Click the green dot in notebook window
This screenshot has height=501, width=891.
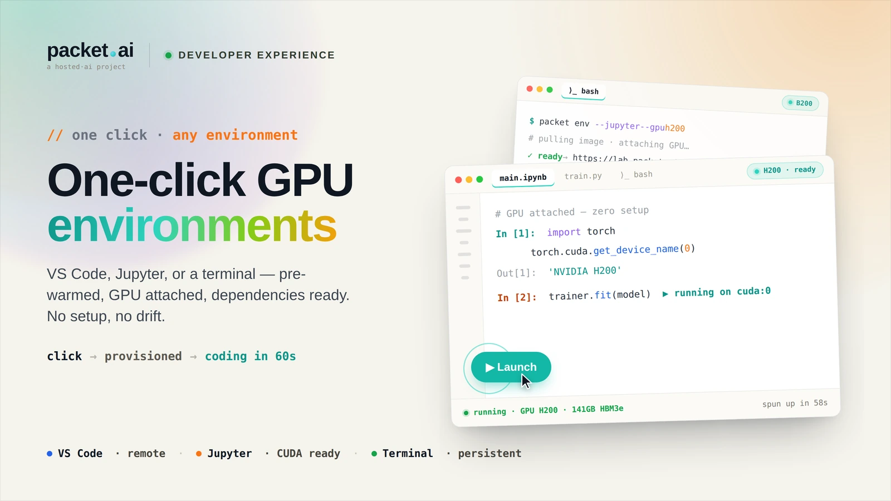click(479, 179)
